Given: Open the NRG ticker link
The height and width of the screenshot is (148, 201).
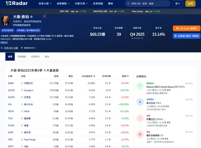Looking at the screenshot, I should tap(10, 140).
